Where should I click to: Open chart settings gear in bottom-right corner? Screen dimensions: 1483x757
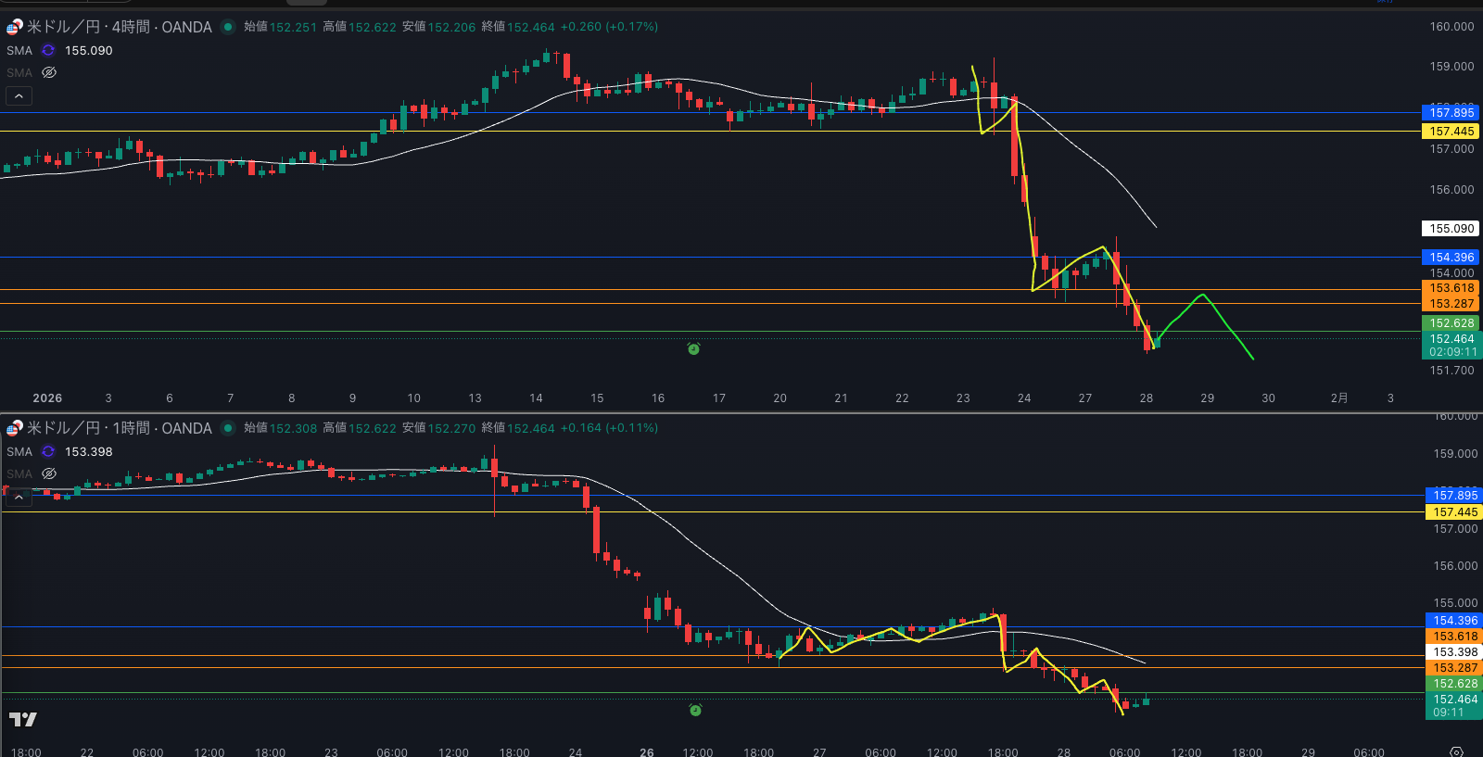[1456, 751]
